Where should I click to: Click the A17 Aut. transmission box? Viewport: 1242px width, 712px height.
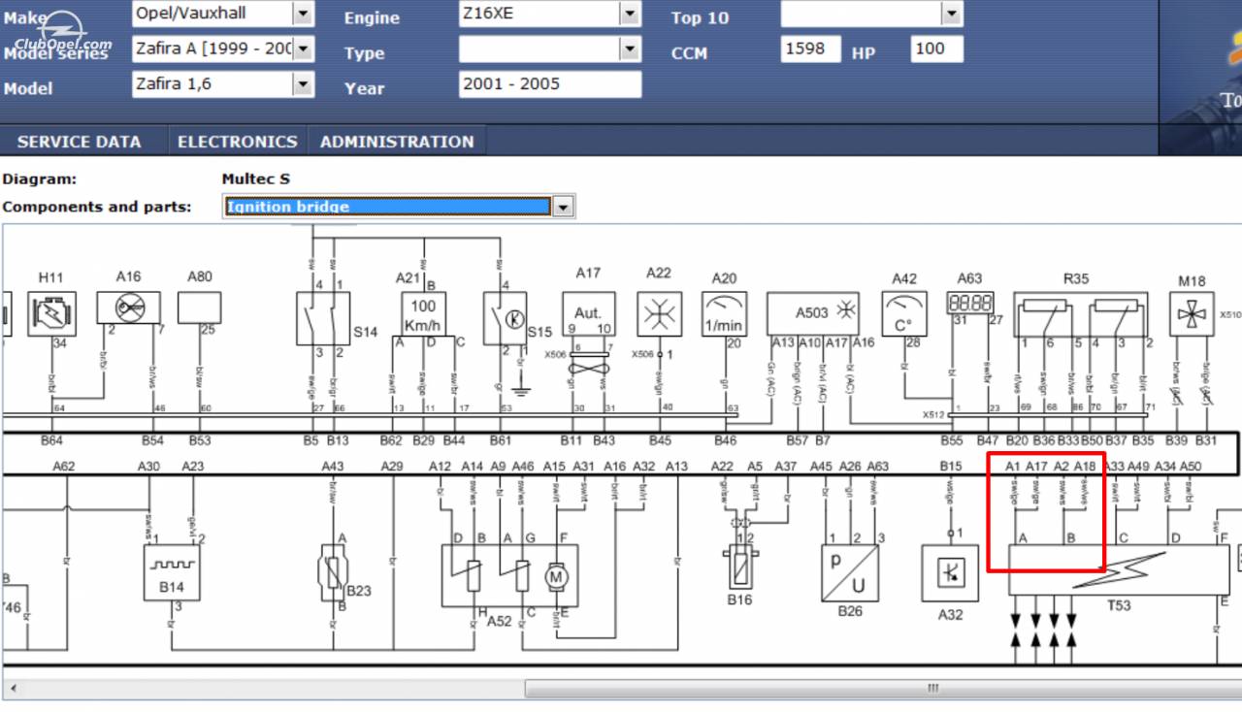(x=588, y=313)
